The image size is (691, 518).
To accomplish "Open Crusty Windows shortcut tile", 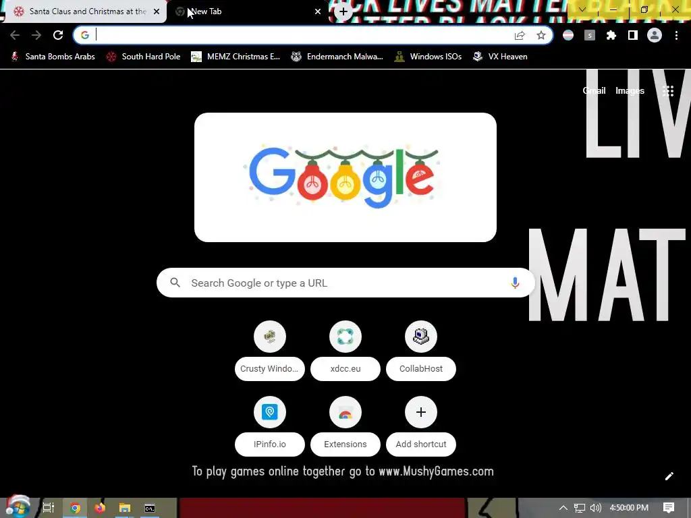I will point(270,351).
